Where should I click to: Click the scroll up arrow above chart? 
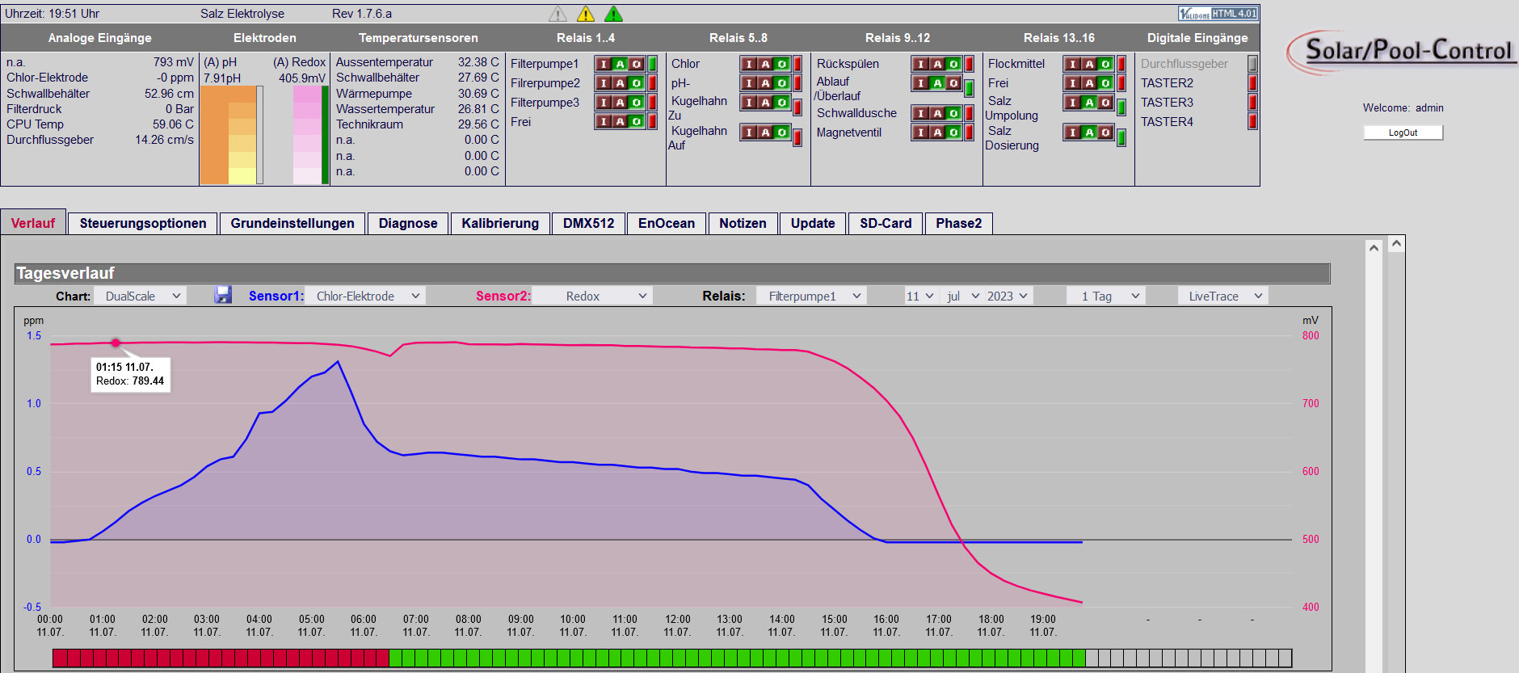(1374, 248)
